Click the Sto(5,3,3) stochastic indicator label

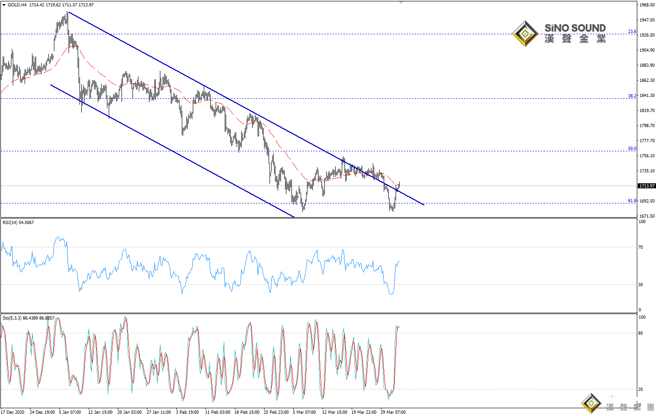tap(28, 318)
